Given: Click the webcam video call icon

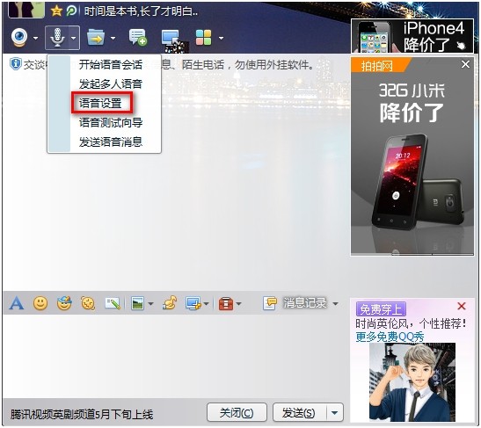Looking at the screenshot, I should coord(19,38).
